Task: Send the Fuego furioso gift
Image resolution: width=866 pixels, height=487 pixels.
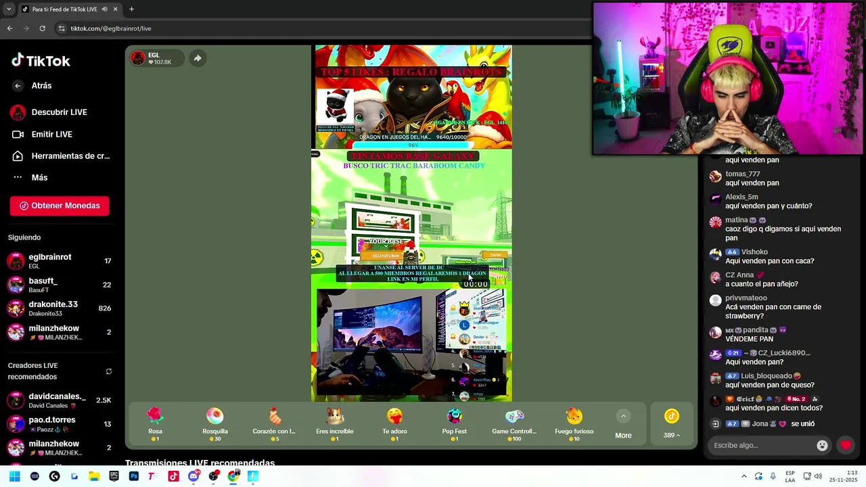Action: 574,424
